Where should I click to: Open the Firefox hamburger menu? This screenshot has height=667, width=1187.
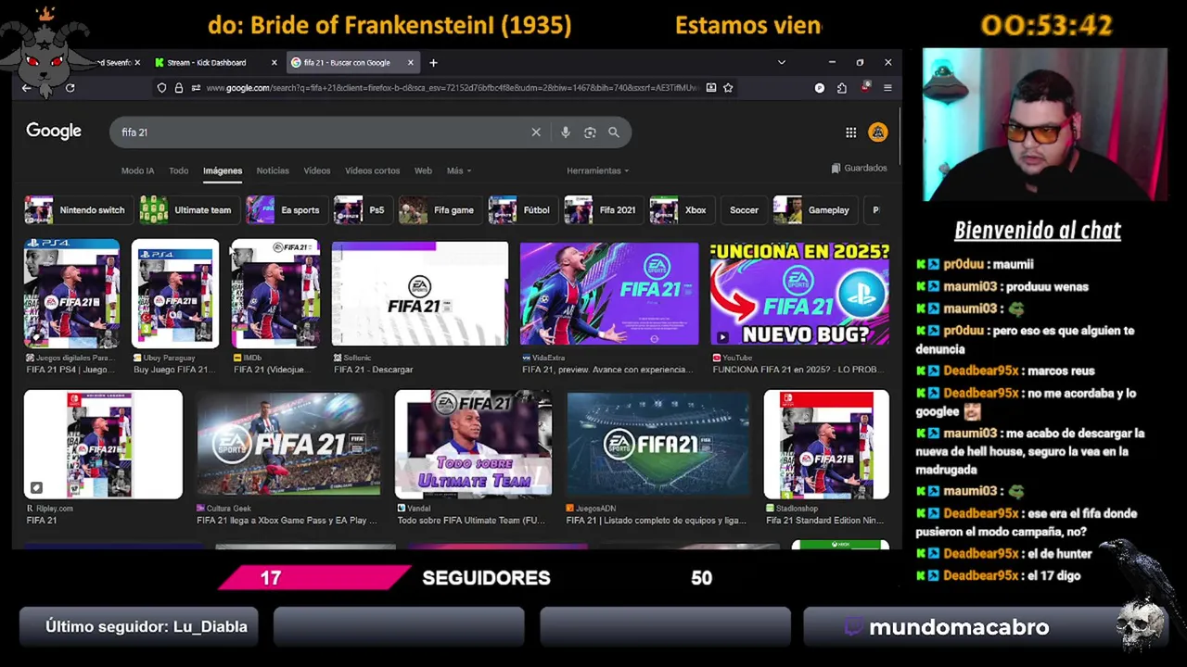pos(887,88)
